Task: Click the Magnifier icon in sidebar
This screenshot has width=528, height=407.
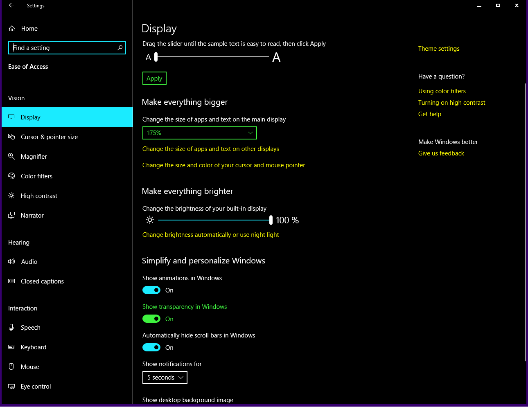Action: click(11, 156)
